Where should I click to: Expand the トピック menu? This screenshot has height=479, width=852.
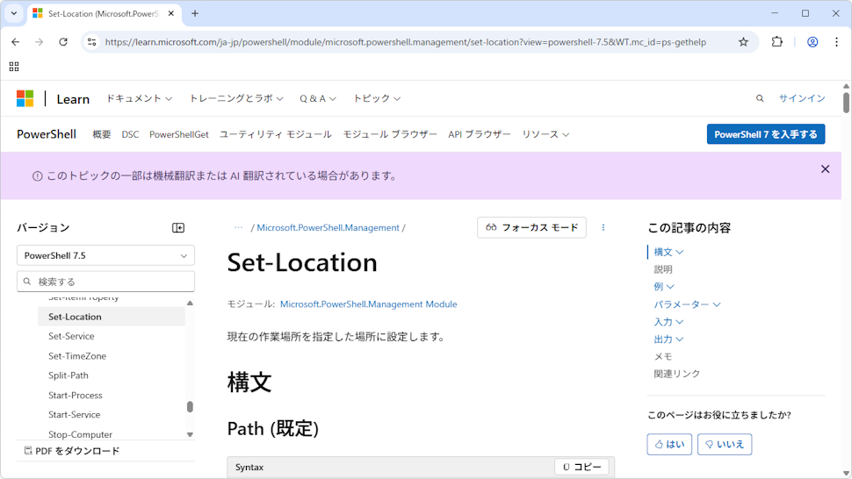tap(377, 98)
